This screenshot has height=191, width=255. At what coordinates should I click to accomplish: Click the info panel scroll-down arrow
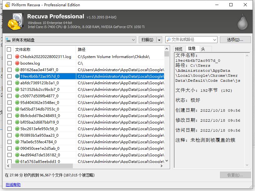click(x=247, y=165)
